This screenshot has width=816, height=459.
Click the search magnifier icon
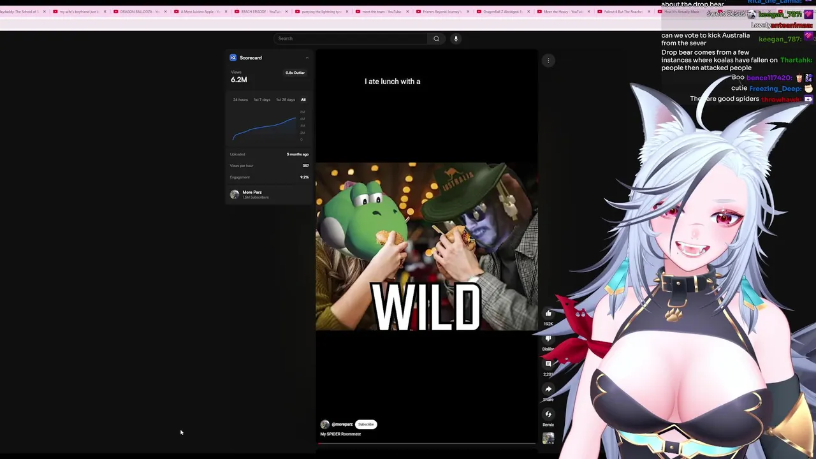point(436,38)
